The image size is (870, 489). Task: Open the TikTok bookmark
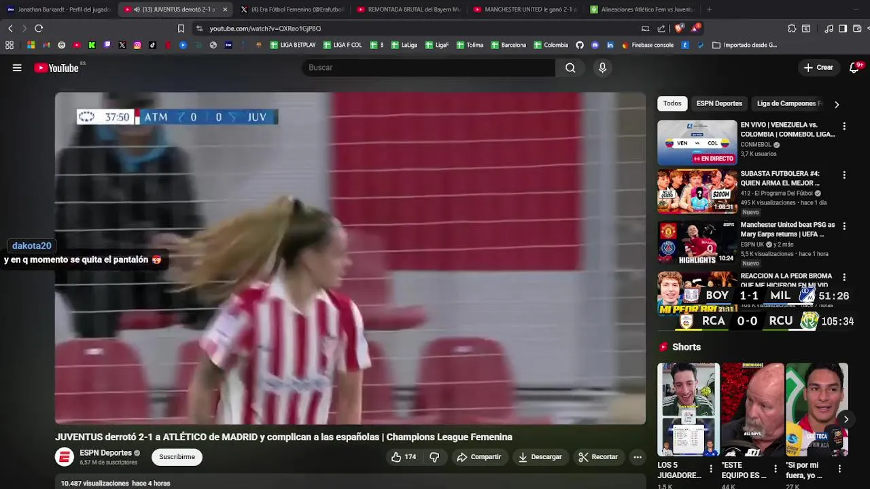(152, 46)
